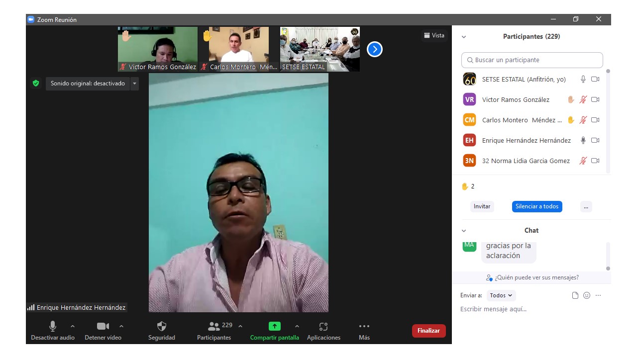637x358 pixels.
Task: Open audio options caret next to Desactivar audio
Action: [x=73, y=326]
